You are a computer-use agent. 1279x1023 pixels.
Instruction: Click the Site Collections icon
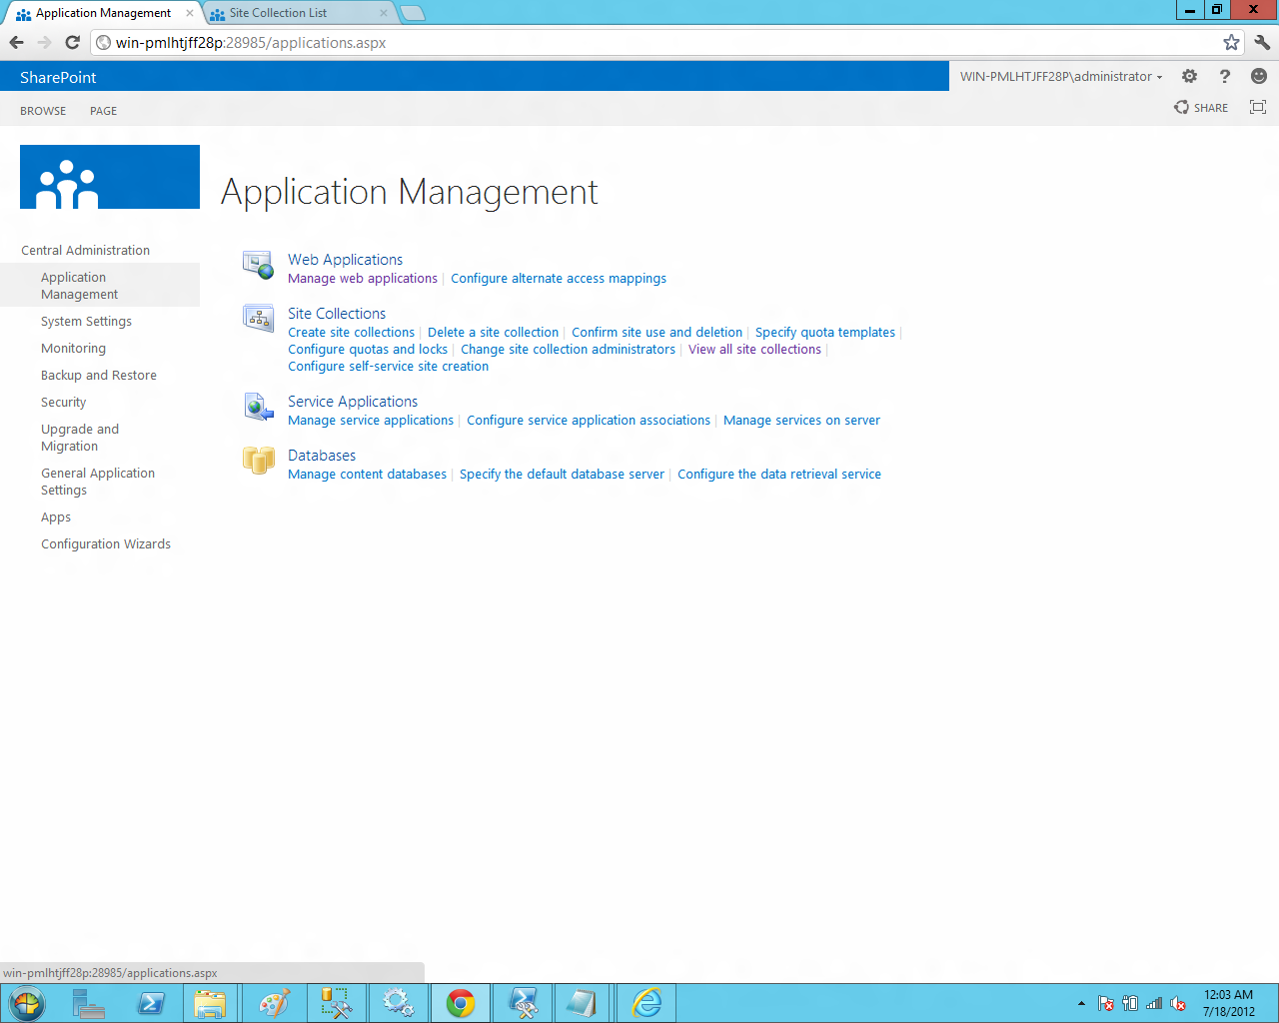click(x=258, y=319)
